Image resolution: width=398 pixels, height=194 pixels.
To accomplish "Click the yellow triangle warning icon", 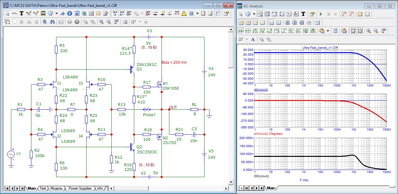I will click(184, 13).
